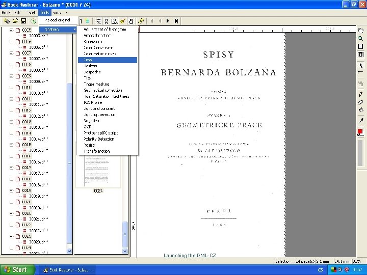Choose Finger masking entry
This screenshot has height=275, width=367.
108,84
